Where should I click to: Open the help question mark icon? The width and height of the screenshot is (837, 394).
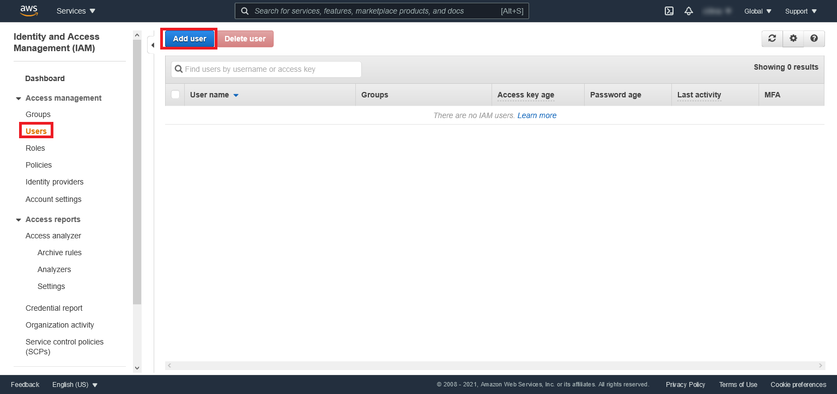coord(814,39)
